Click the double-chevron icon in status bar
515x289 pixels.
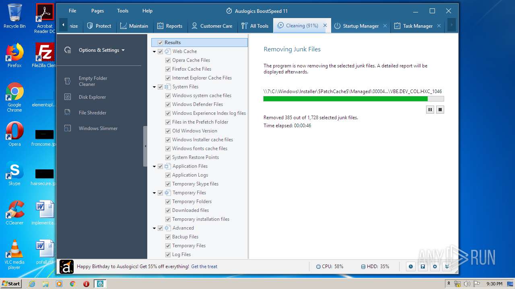click(447, 267)
